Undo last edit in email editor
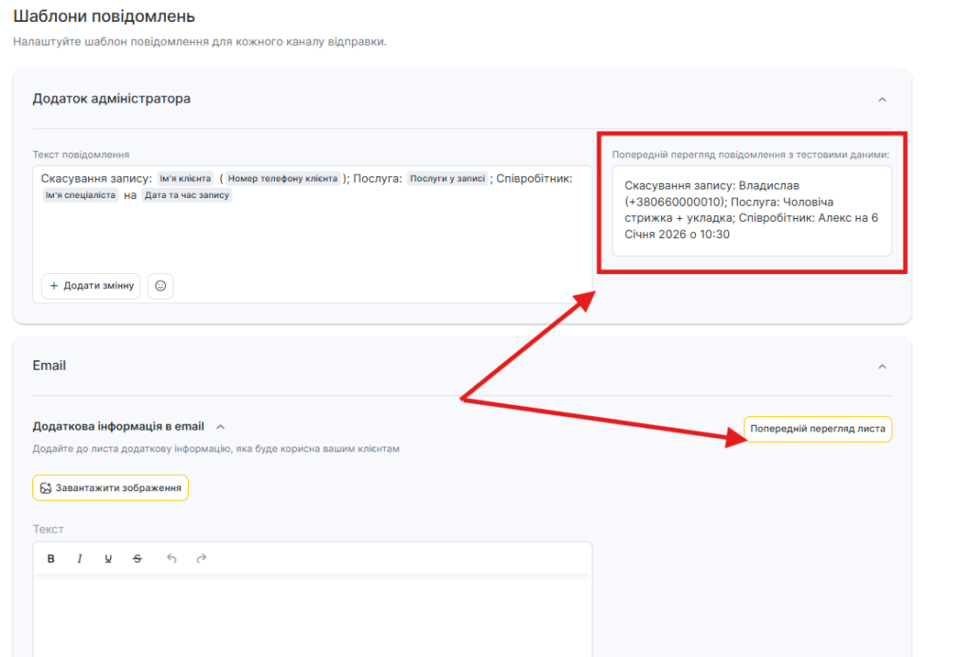The height and width of the screenshot is (657, 971). (172, 558)
